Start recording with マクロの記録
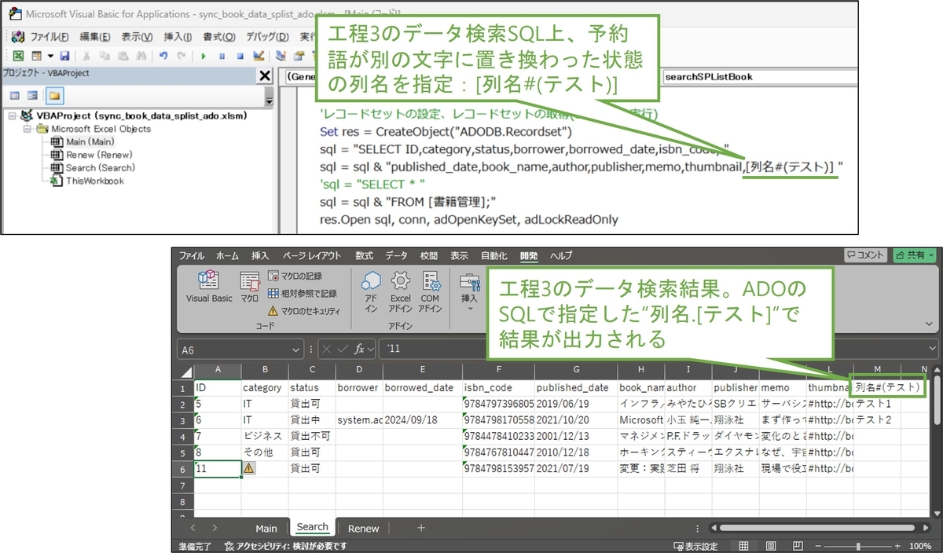The height and width of the screenshot is (553, 943). pyautogui.click(x=301, y=277)
